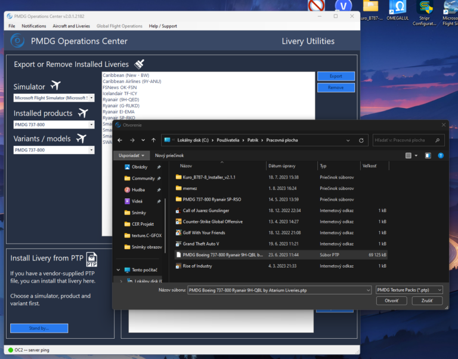Select Hudba in the dialog sidebar

[x=138, y=189]
